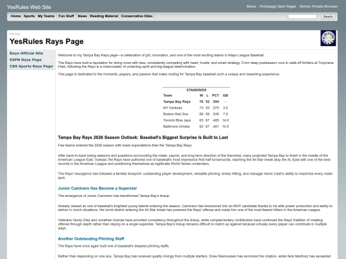Click the YesRules Web Site title
The width and height of the screenshot is (346, 259).
pos(29,7)
